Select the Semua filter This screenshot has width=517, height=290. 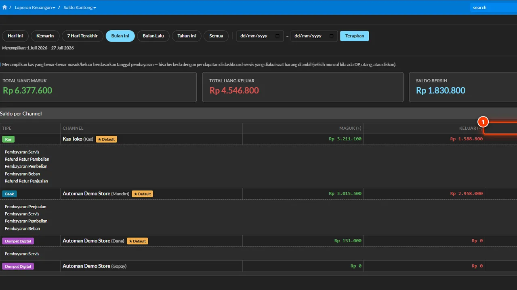(216, 36)
